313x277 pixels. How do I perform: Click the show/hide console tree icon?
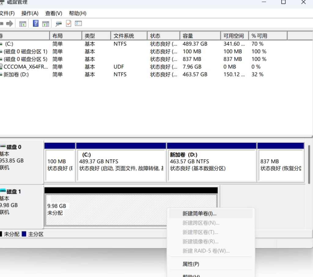23,24
